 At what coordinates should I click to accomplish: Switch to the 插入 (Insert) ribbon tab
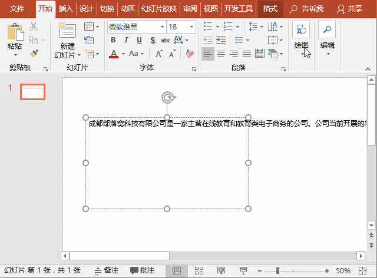[66, 9]
